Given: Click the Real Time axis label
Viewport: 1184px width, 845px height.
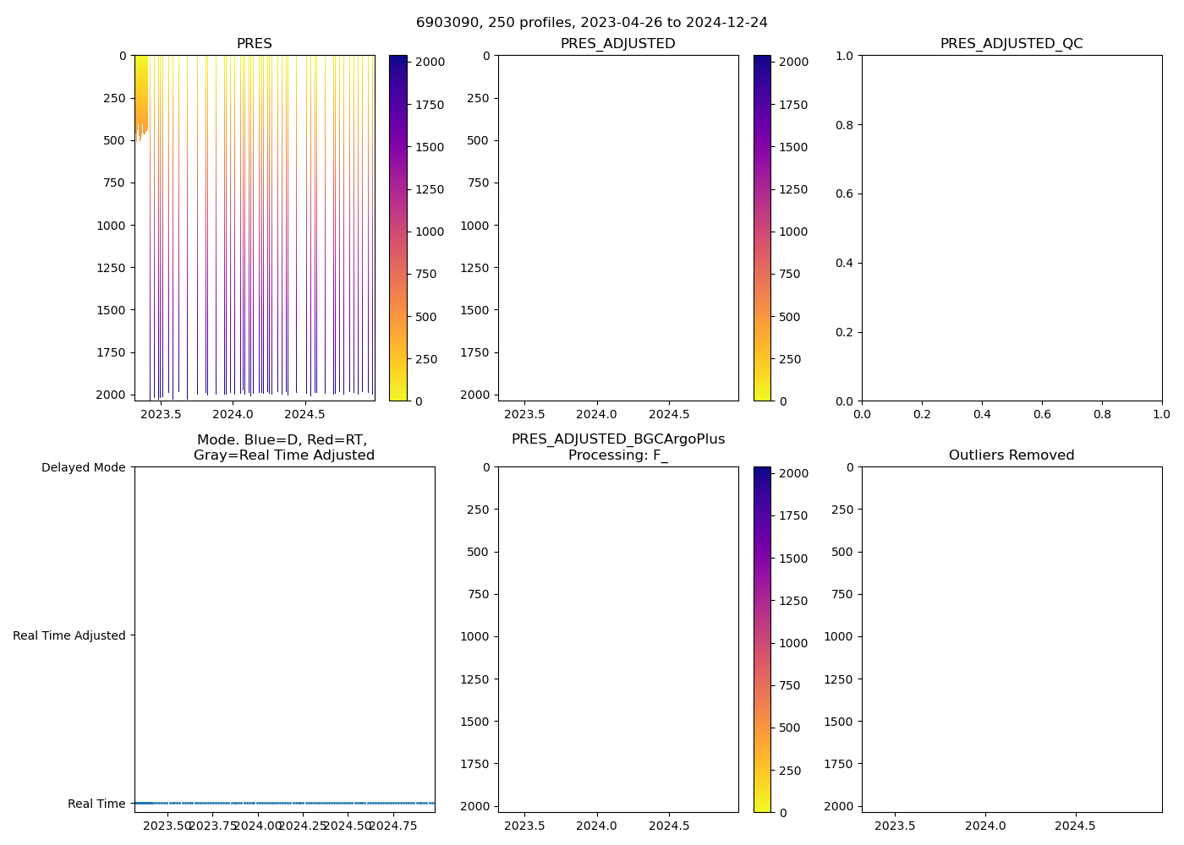Looking at the screenshot, I should [96, 804].
